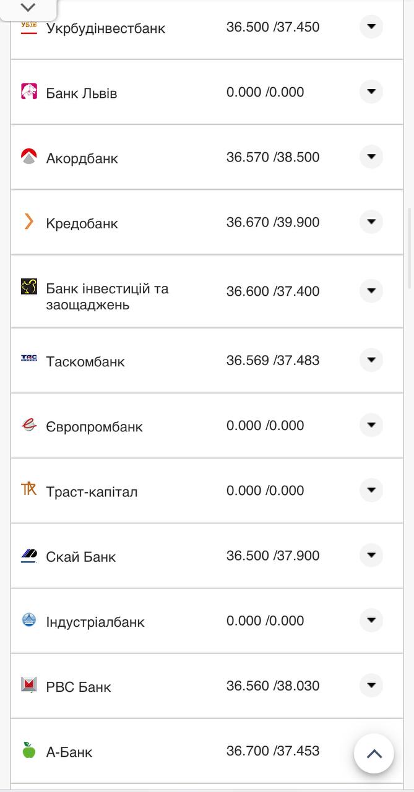The image size is (414, 792).
Task: Click the Укрбудінвестбанк bank logo
Action: (28, 27)
